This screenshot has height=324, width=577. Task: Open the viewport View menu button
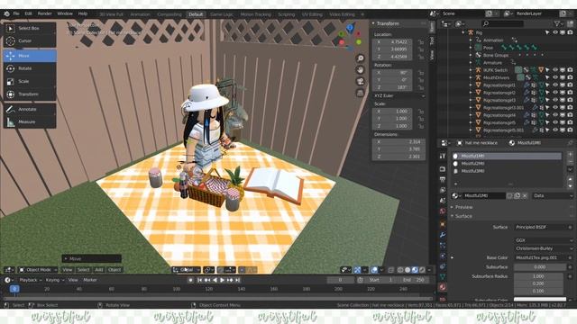67,270
